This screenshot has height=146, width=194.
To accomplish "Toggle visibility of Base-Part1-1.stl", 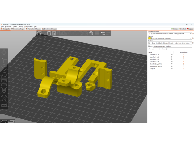I will tap(172, 55).
